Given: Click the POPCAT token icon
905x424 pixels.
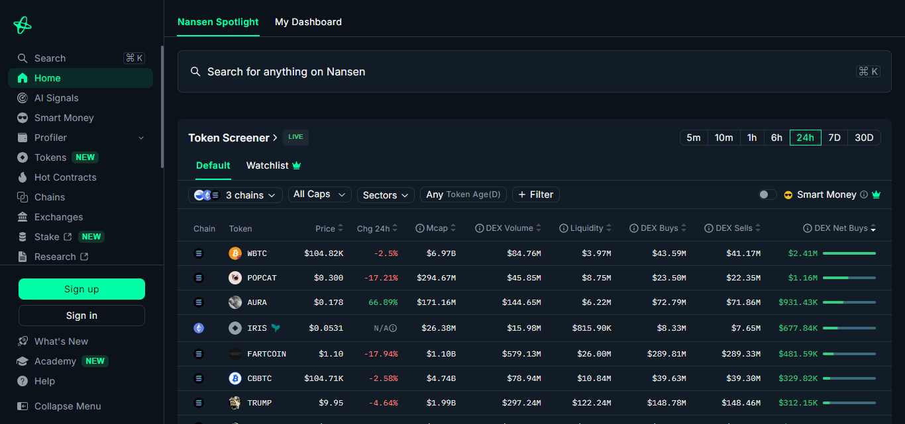Looking at the screenshot, I should pyautogui.click(x=235, y=278).
